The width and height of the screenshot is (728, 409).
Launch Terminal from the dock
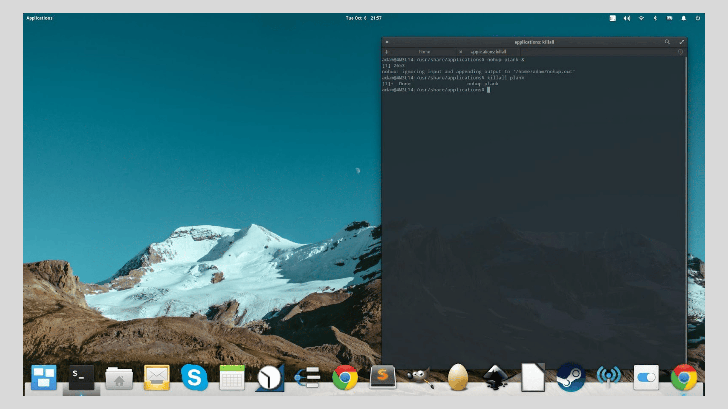pos(81,377)
